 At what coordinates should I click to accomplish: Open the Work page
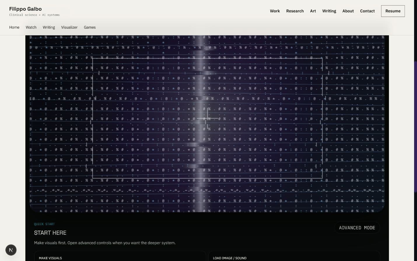(x=275, y=11)
